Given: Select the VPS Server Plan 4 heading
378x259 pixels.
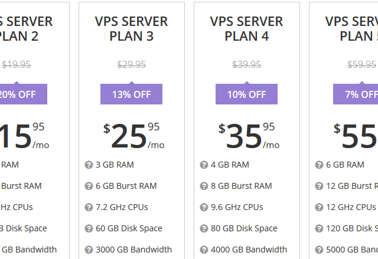Looking at the screenshot, I should point(247,29).
